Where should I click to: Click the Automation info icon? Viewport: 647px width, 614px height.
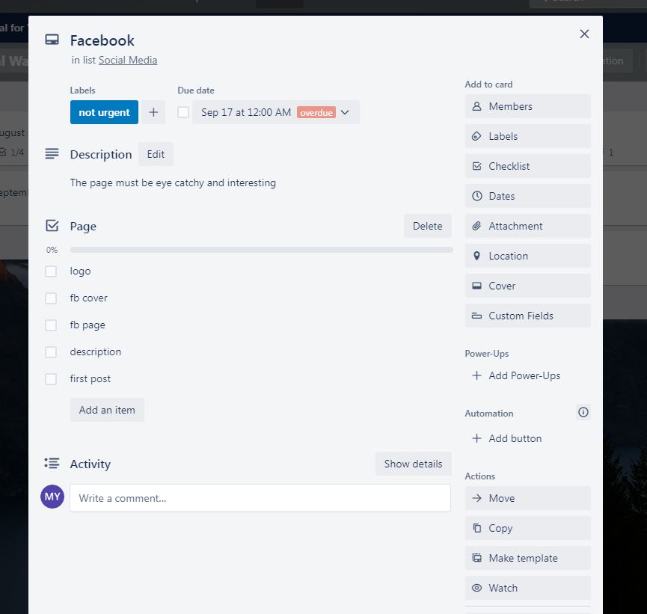point(583,412)
